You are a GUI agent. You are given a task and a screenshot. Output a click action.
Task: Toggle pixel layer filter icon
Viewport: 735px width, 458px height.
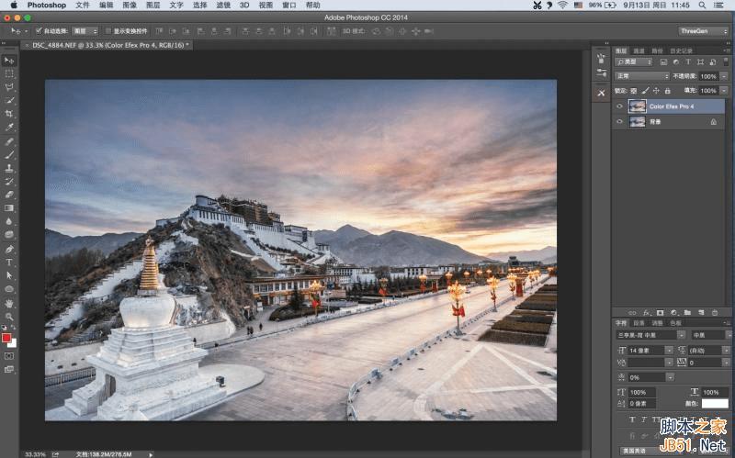pyautogui.click(x=663, y=61)
